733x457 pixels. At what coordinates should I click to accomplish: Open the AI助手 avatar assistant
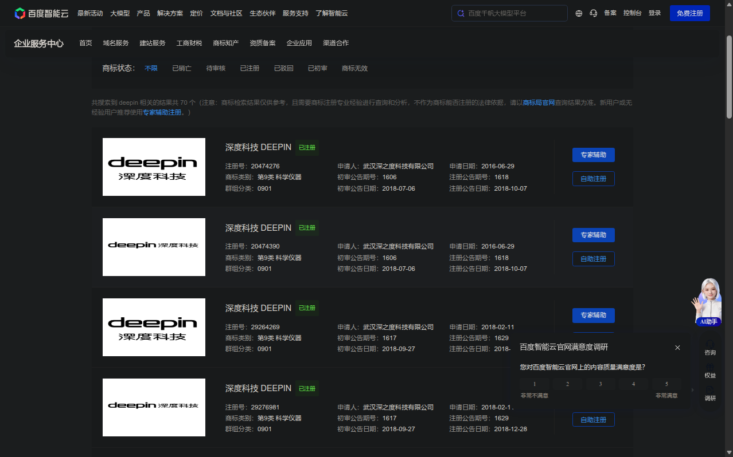707,302
